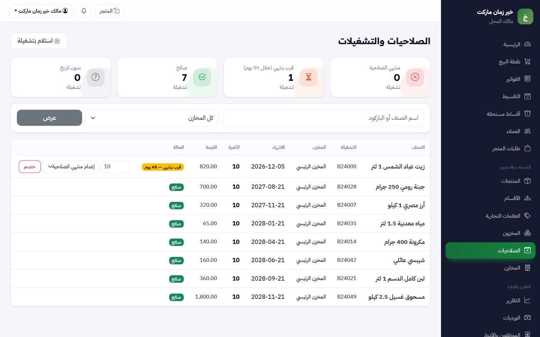Image resolution: width=540 pixels, height=337 pixels.
Task: Navigate to نقطة البيع menu item
Action: coord(490,62)
